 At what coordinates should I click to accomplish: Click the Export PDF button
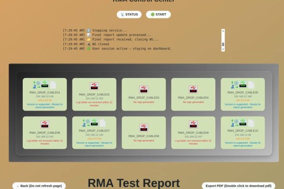coord(239,186)
